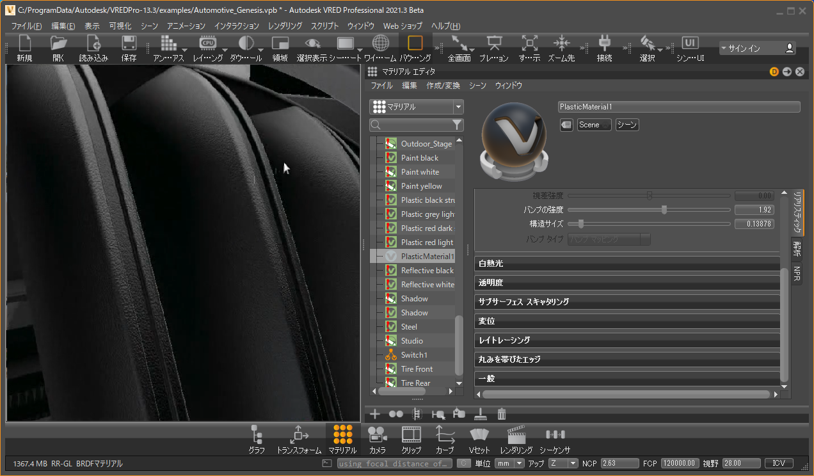Expand the 透明度 section
The image size is (814, 476).
coord(627,283)
